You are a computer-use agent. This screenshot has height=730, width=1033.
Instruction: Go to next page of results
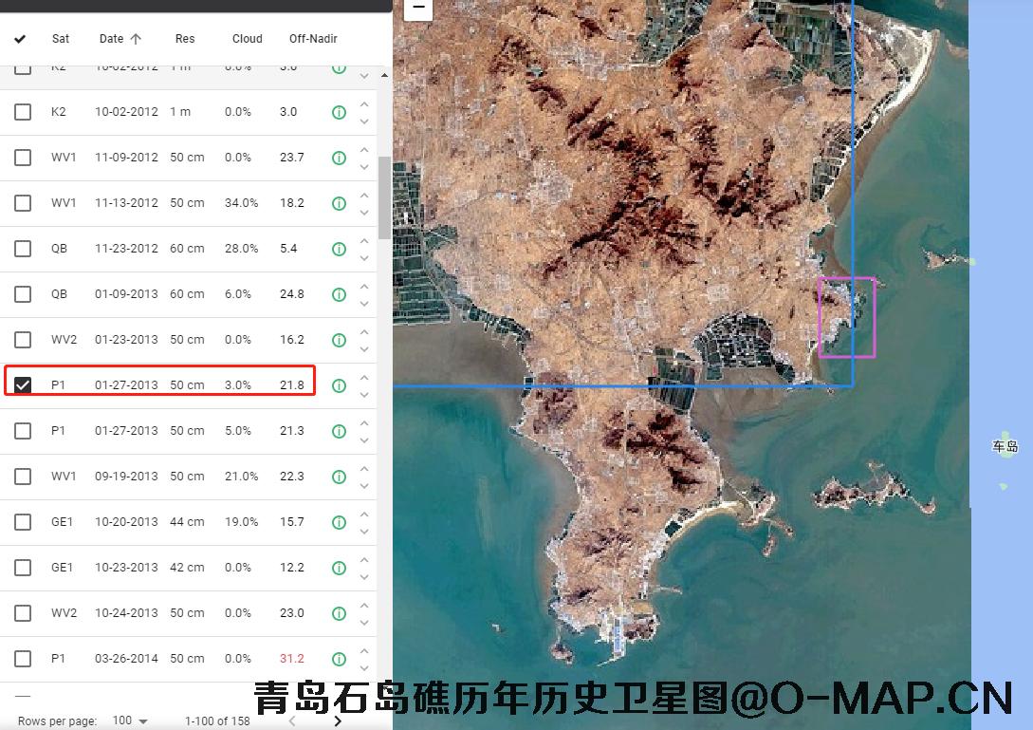click(337, 721)
